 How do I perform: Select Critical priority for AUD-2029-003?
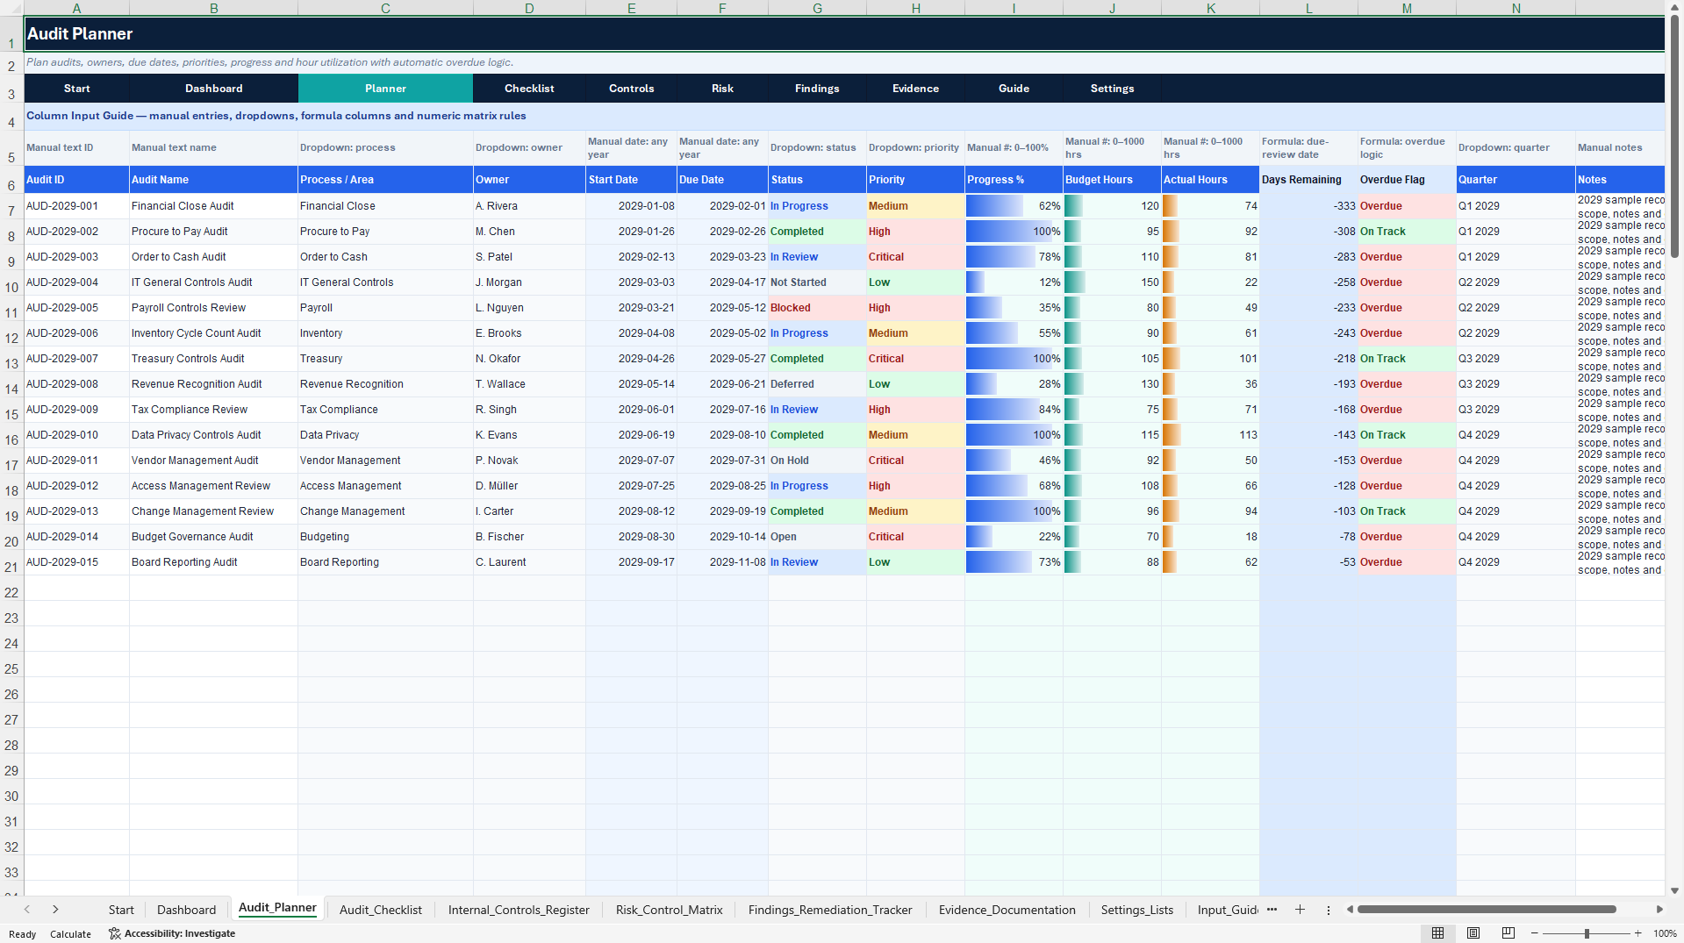click(915, 257)
